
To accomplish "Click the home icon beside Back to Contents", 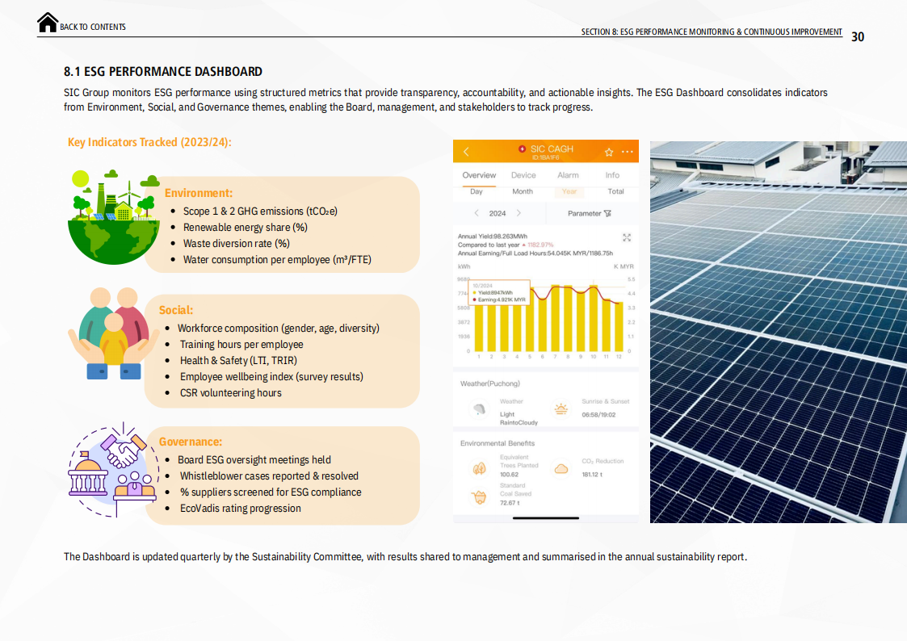I will [x=48, y=23].
